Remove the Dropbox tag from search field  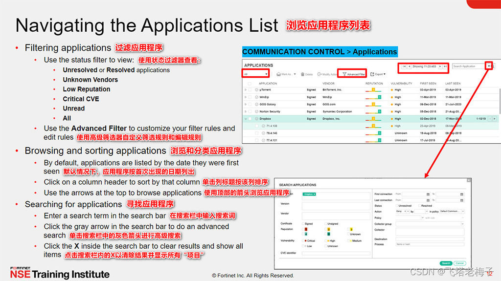click(315, 194)
